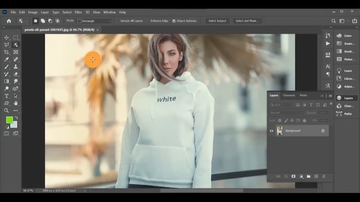Select the Rectangular Marquee tool
Image resolution: width=360 pixels, height=202 pixels.
[x=16, y=38]
